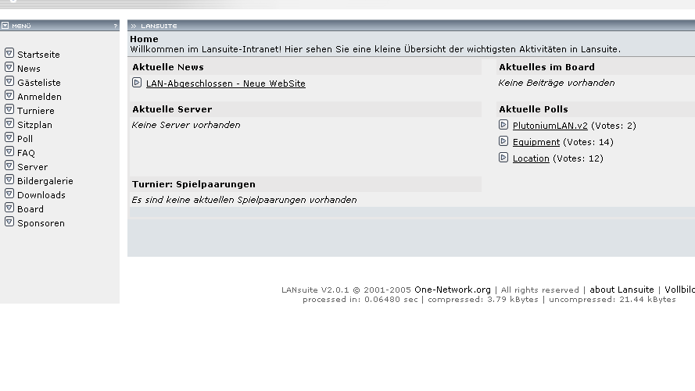695x391 pixels.
Task: Open the LAN-Abgeschlossen - Neue WebSite news link
Action: click(225, 84)
